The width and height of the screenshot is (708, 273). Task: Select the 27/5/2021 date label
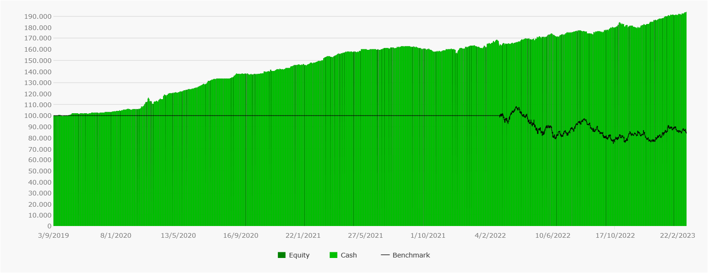[x=365, y=235]
